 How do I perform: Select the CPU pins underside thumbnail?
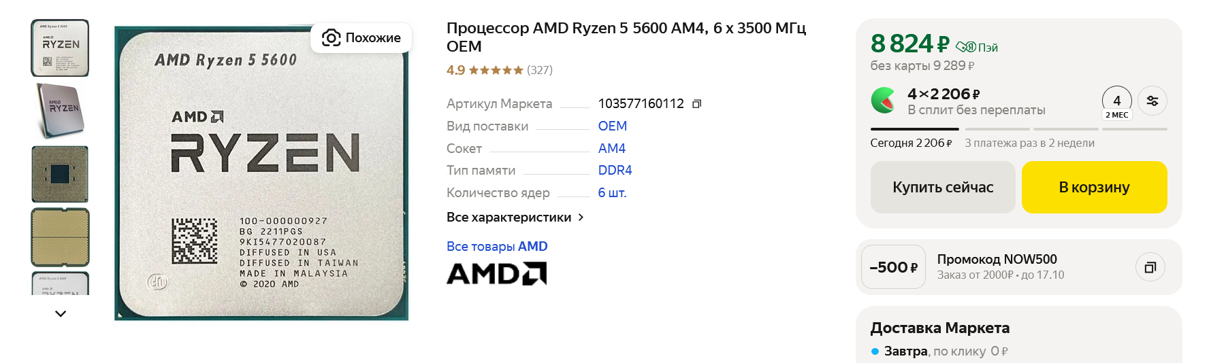[x=60, y=174]
